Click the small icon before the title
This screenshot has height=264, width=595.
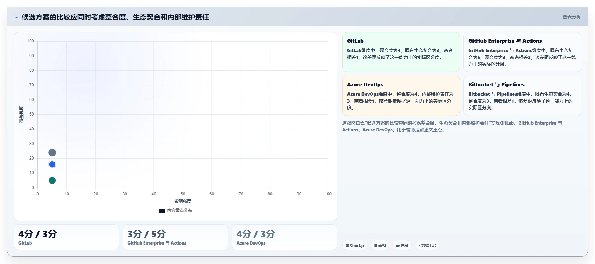(16, 17)
